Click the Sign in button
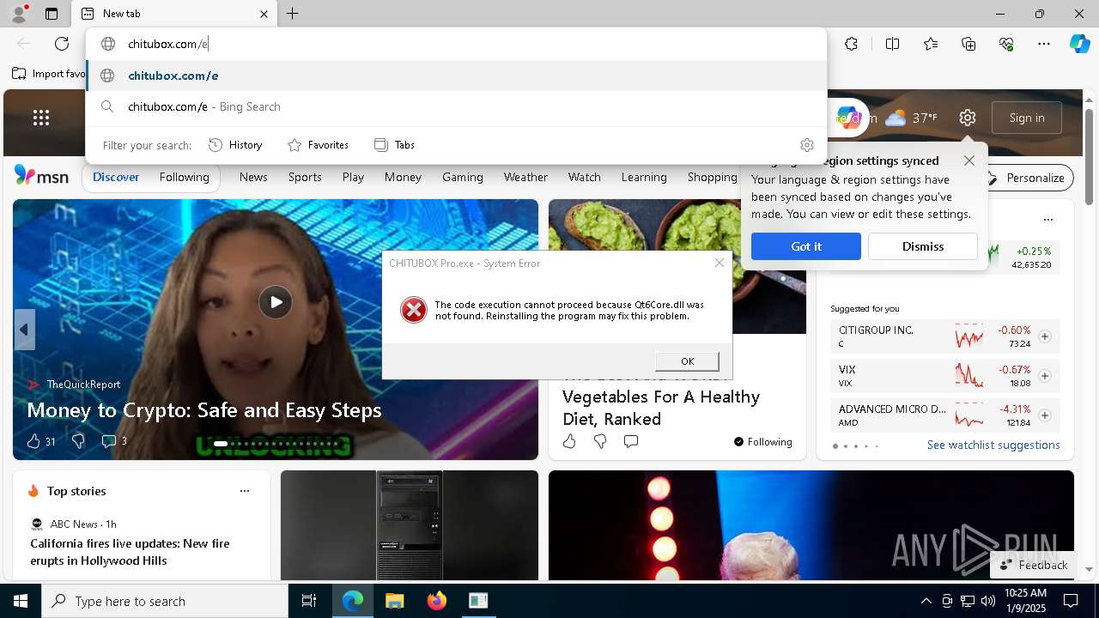This screenshot has height=618, width=1099. tap(1027, 118)
